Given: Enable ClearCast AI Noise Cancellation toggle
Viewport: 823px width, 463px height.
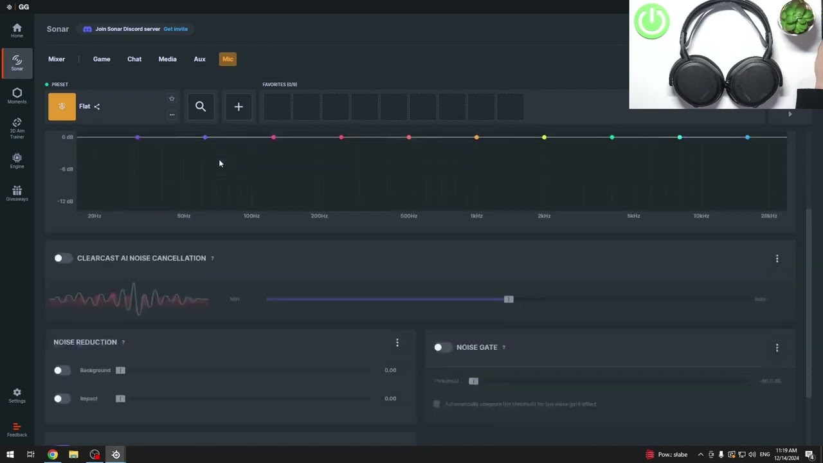Looking at the screenshot, I should 62,258.
